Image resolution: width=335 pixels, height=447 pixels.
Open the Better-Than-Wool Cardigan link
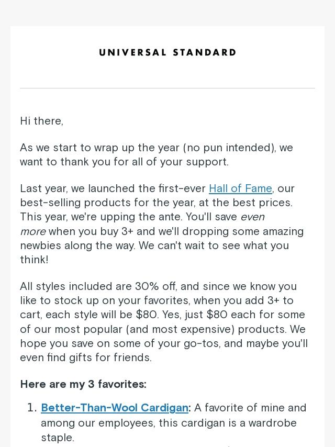pyautogui.click(x=115, y=408)
